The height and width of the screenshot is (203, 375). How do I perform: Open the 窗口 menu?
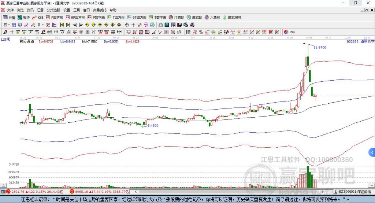(x=86, y=10)
